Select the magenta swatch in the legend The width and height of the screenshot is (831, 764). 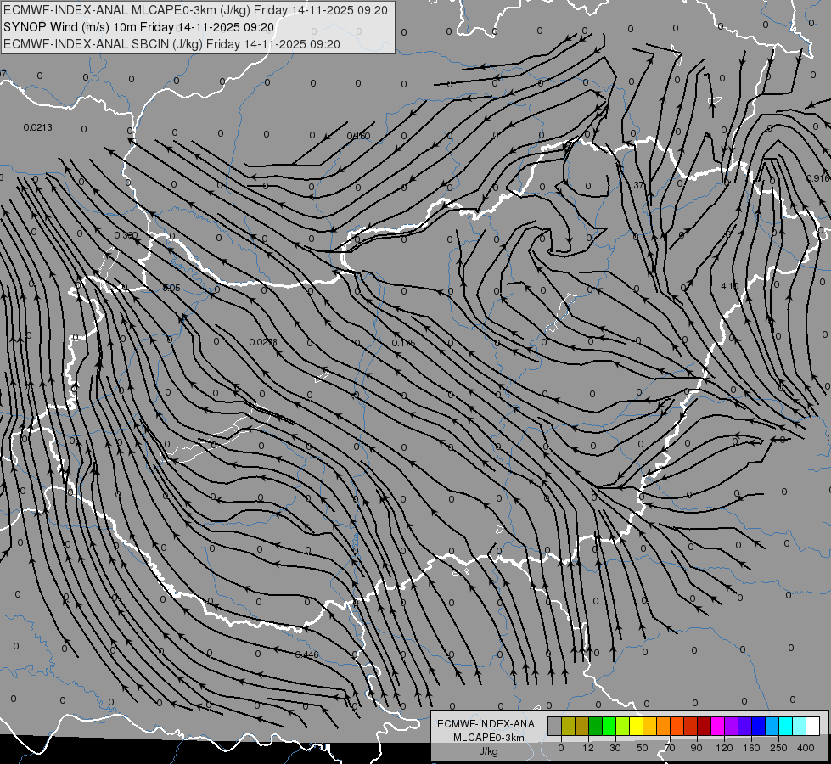click(718, 726)
